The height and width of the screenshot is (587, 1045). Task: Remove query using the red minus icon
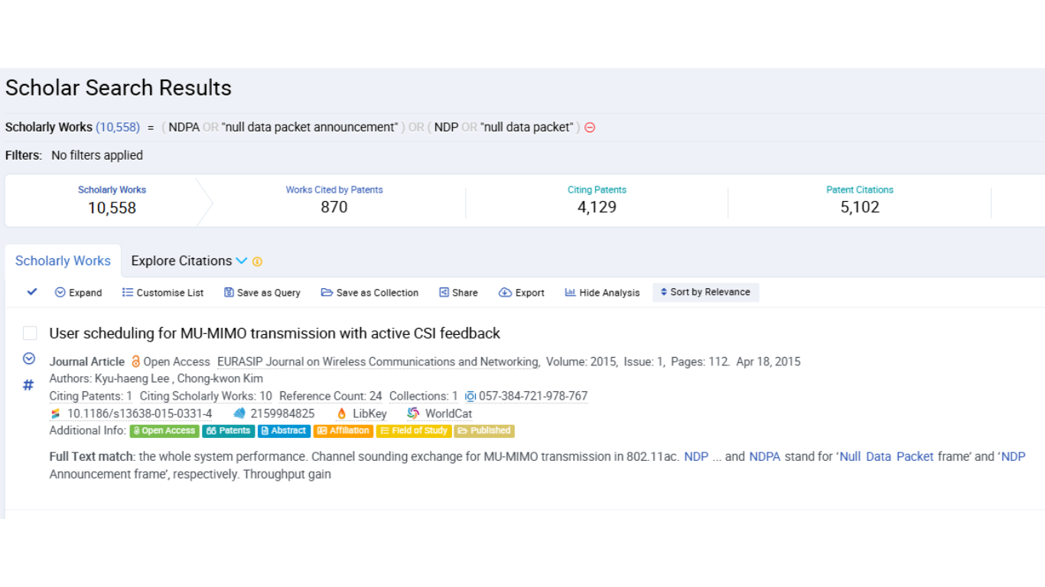590,128
